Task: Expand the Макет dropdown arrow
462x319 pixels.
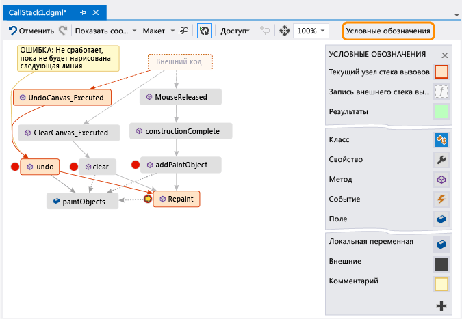Action: [x=172, y=31]
